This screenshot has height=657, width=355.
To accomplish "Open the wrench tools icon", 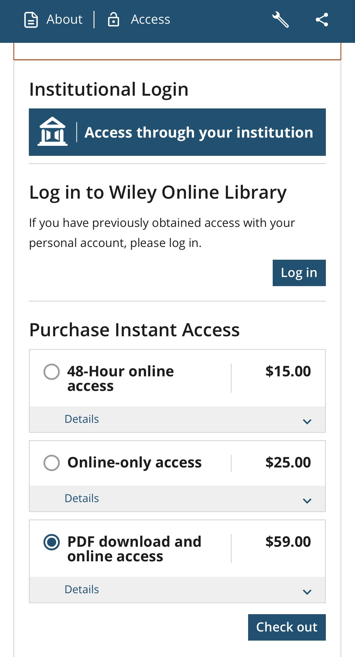I will pos(280,20).
